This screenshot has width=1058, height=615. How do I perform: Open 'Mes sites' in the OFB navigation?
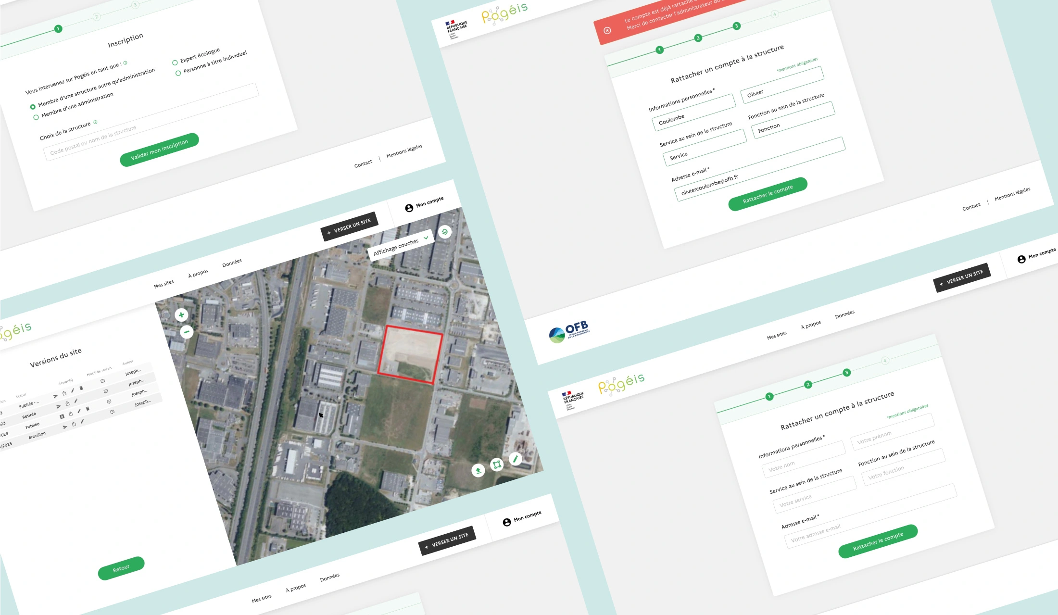(776, 335)
